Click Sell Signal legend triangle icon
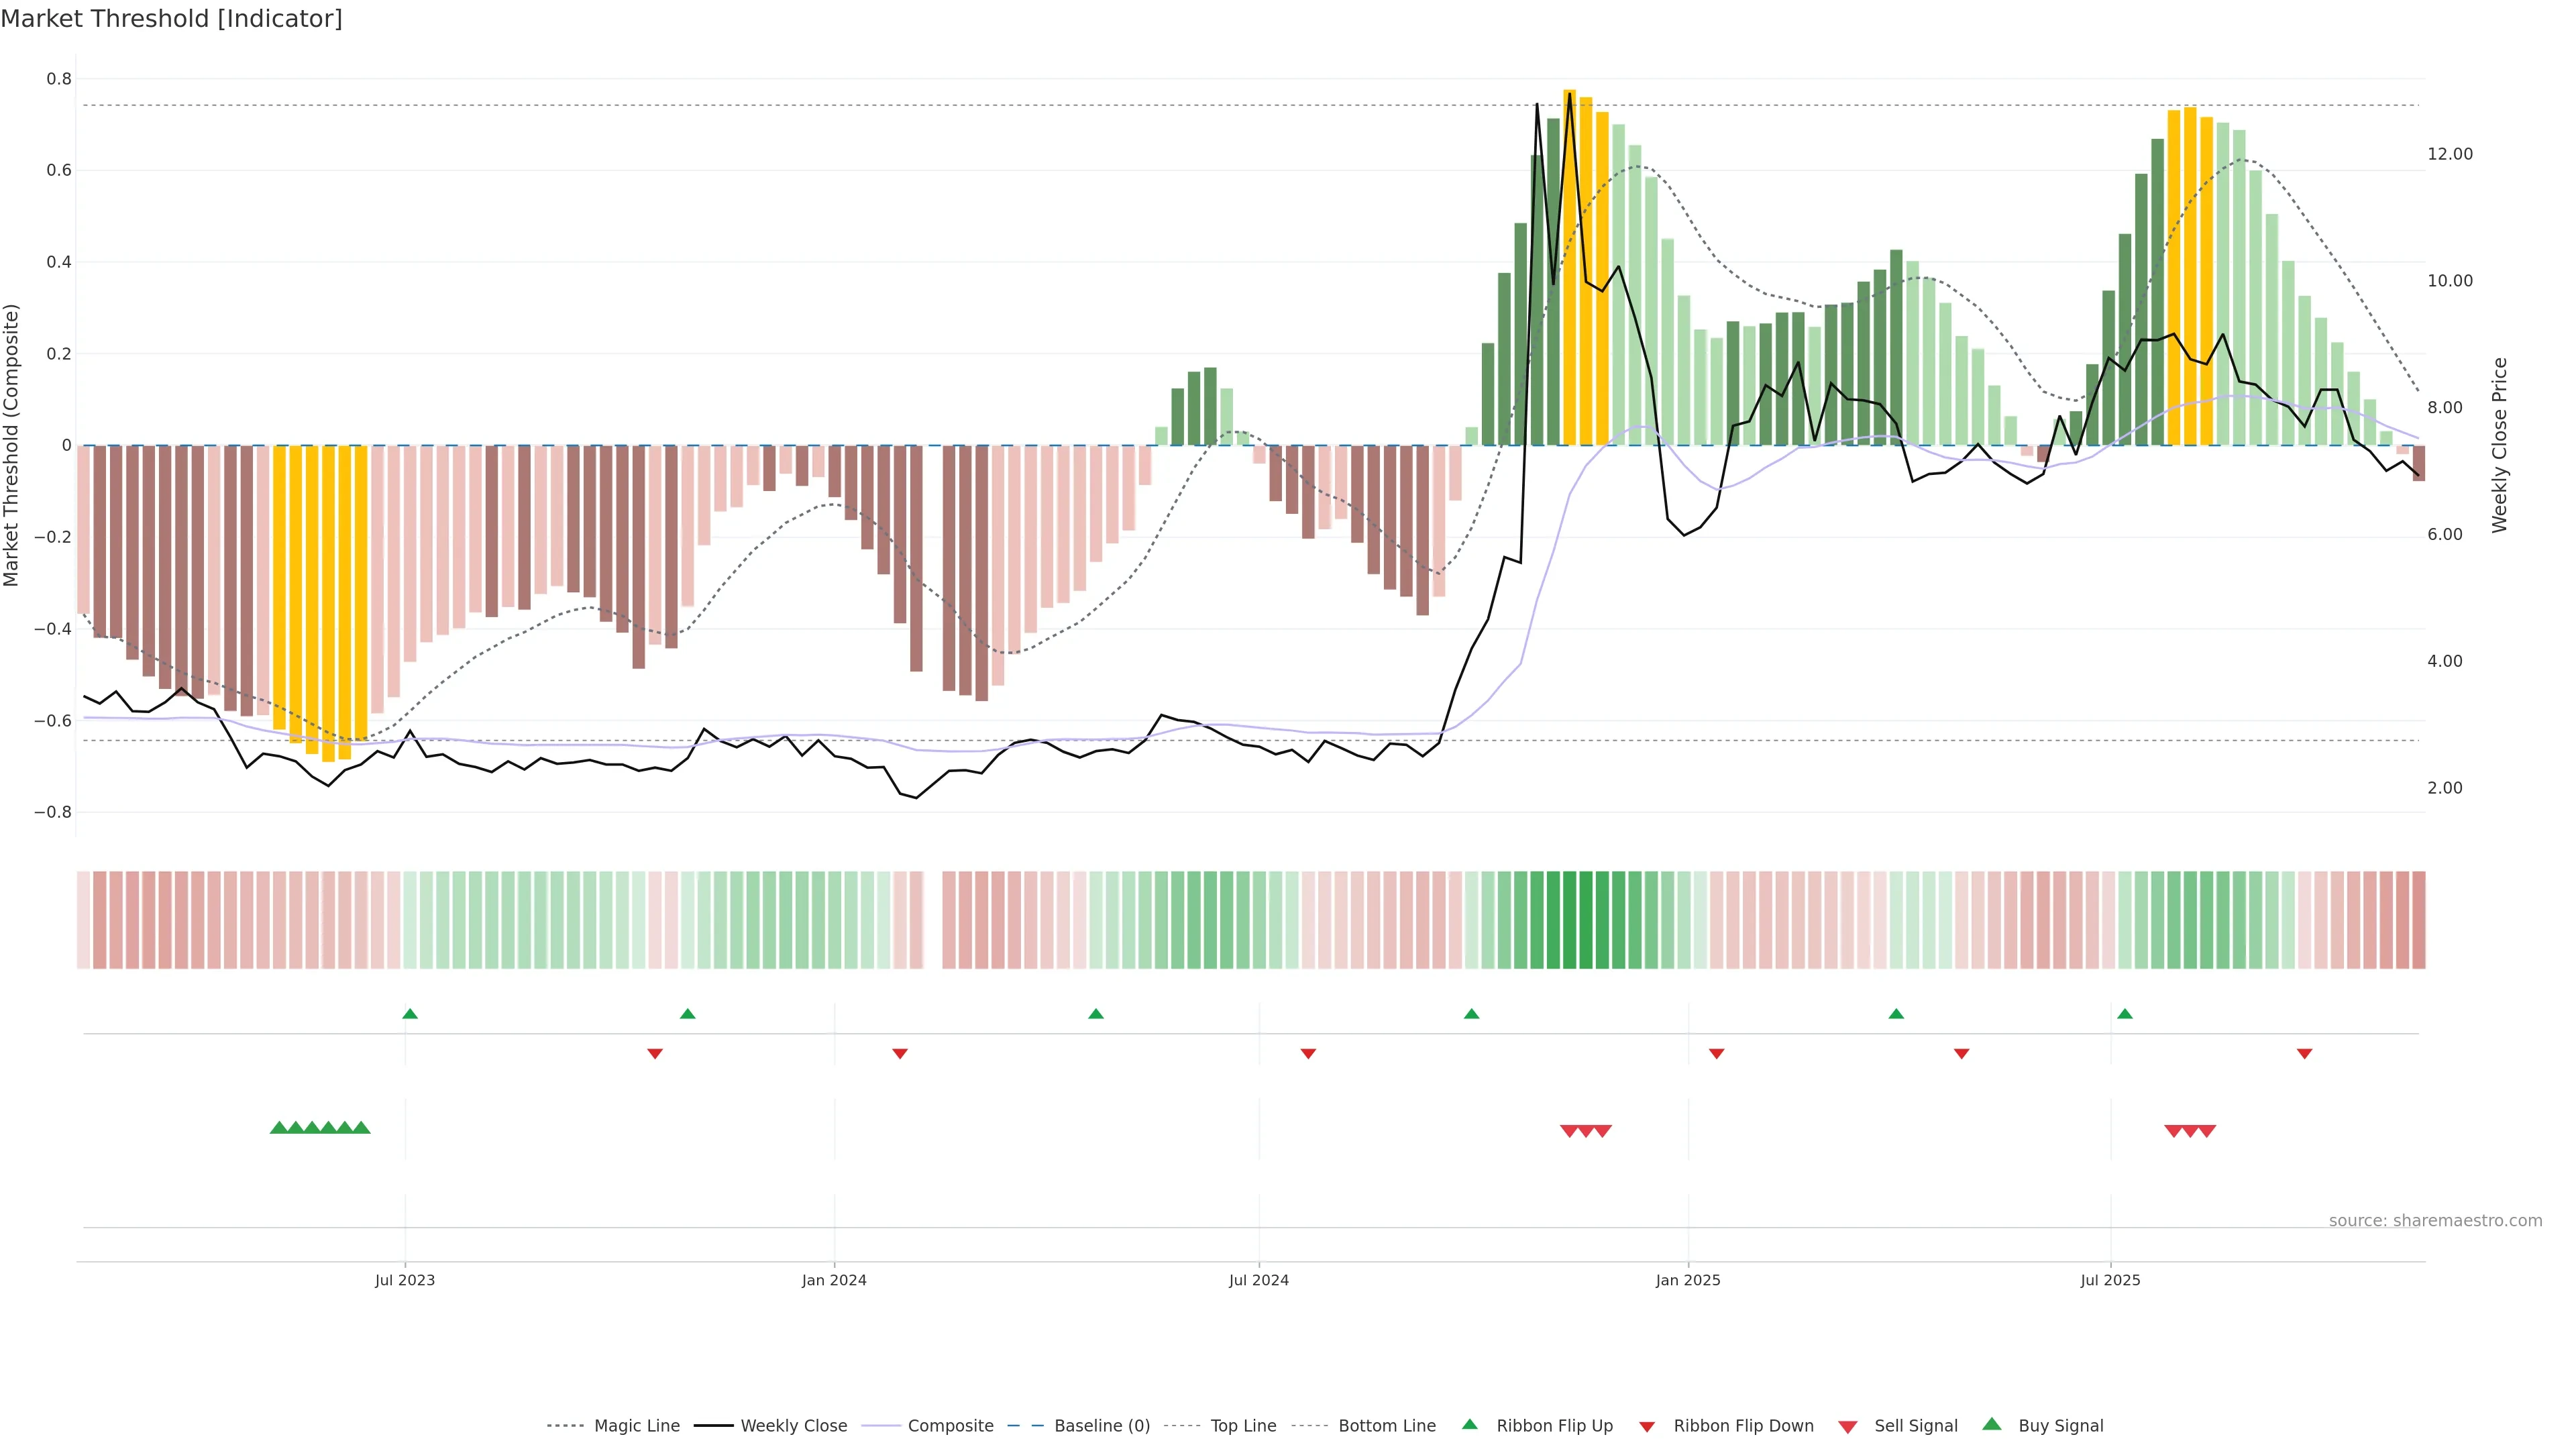This screenshot has width=2576, height=1449. point(1848,1427)
